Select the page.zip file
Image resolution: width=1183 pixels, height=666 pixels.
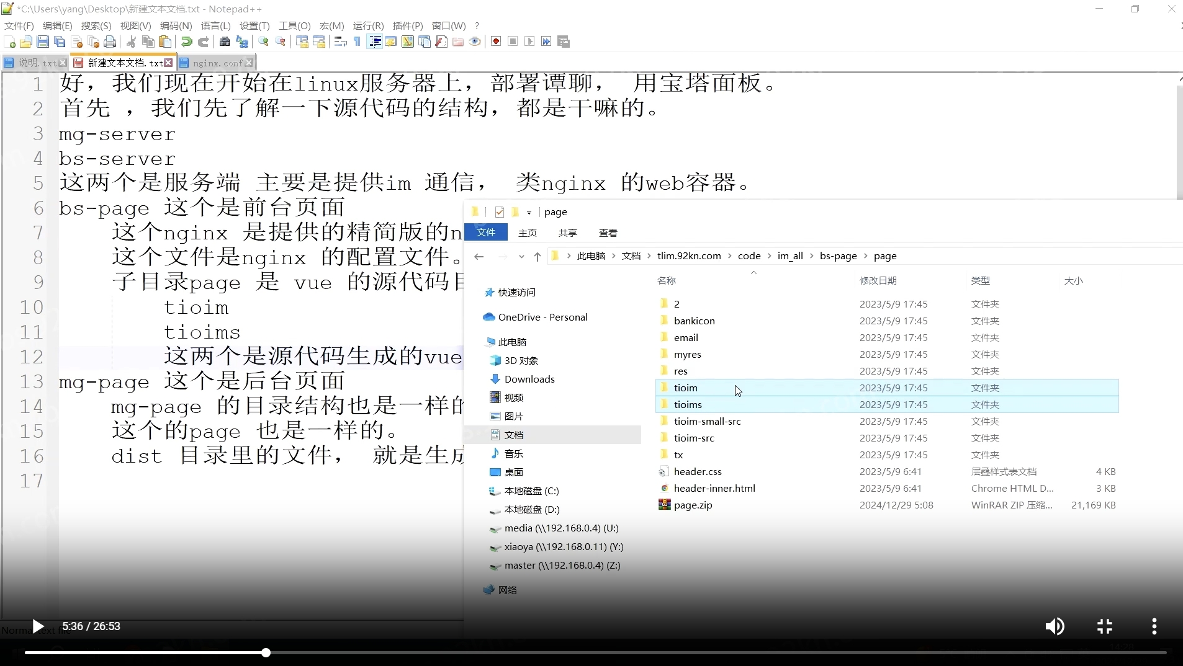point(887,505)
